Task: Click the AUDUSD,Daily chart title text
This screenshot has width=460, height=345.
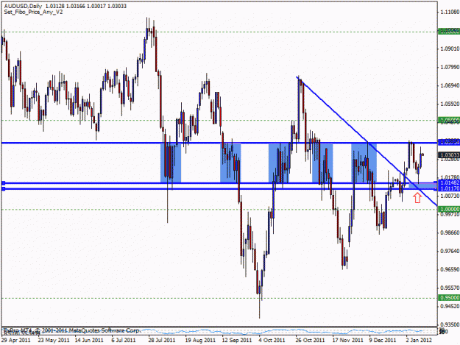Action: (x=23, y=6)
